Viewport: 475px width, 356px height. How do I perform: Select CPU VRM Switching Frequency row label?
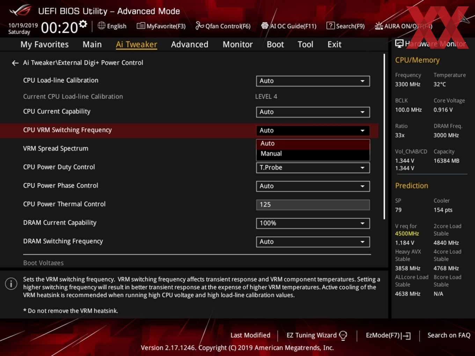pos(67,130)
